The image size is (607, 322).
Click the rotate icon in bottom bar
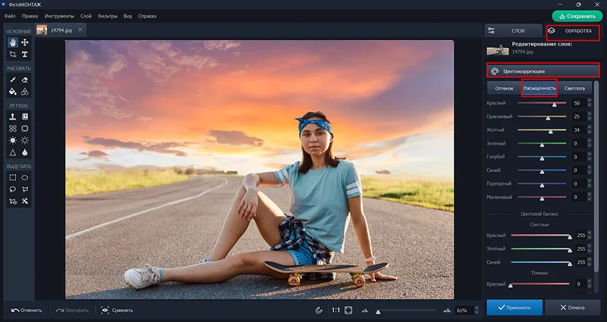319,310
